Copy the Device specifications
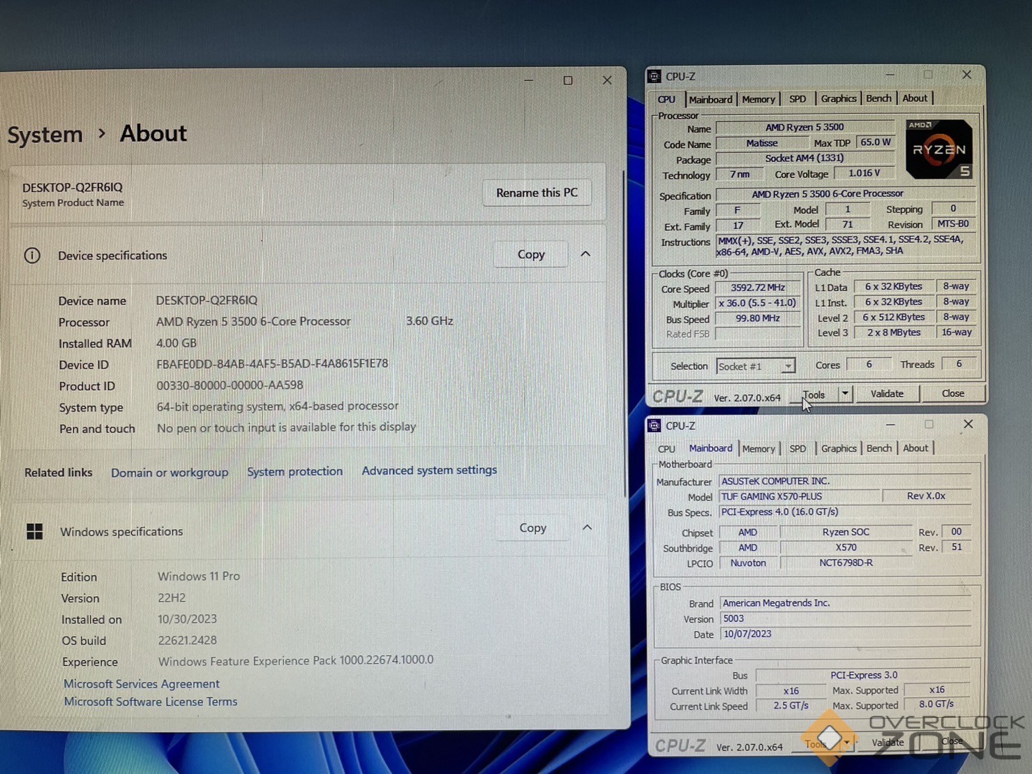Viewport: 1032px width, 774px height. click(x=531, y=255)
